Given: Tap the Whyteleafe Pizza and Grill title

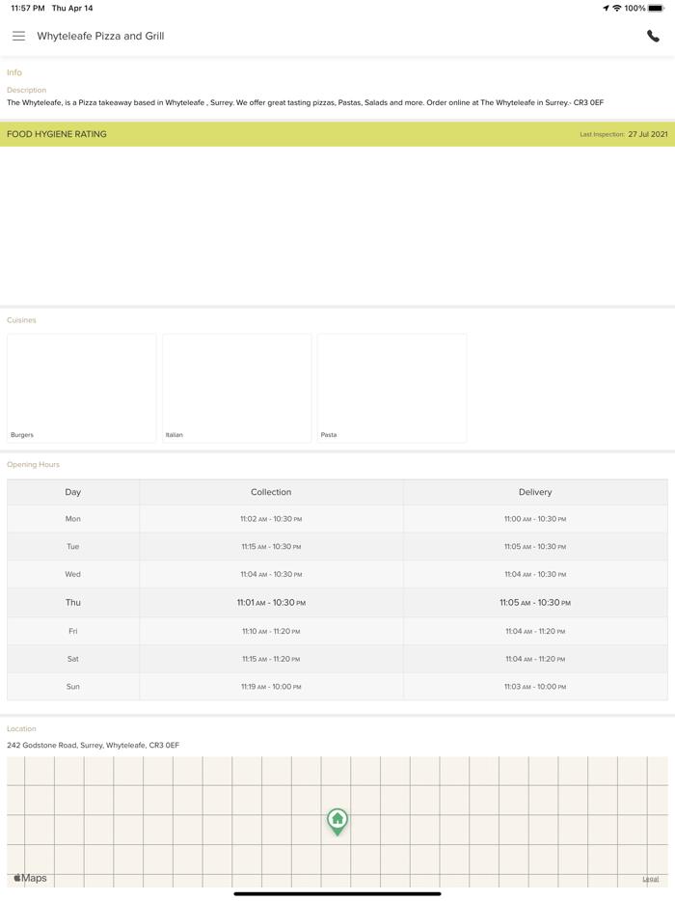Looking at the screenshot, I should click(100, 36).
